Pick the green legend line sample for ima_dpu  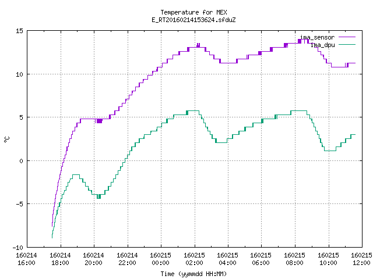point(347,45)
